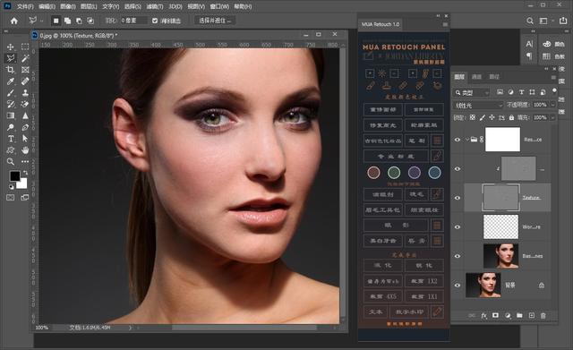Add a layer mask in Layers panel

pyautogui.click(x=495, y=315)
